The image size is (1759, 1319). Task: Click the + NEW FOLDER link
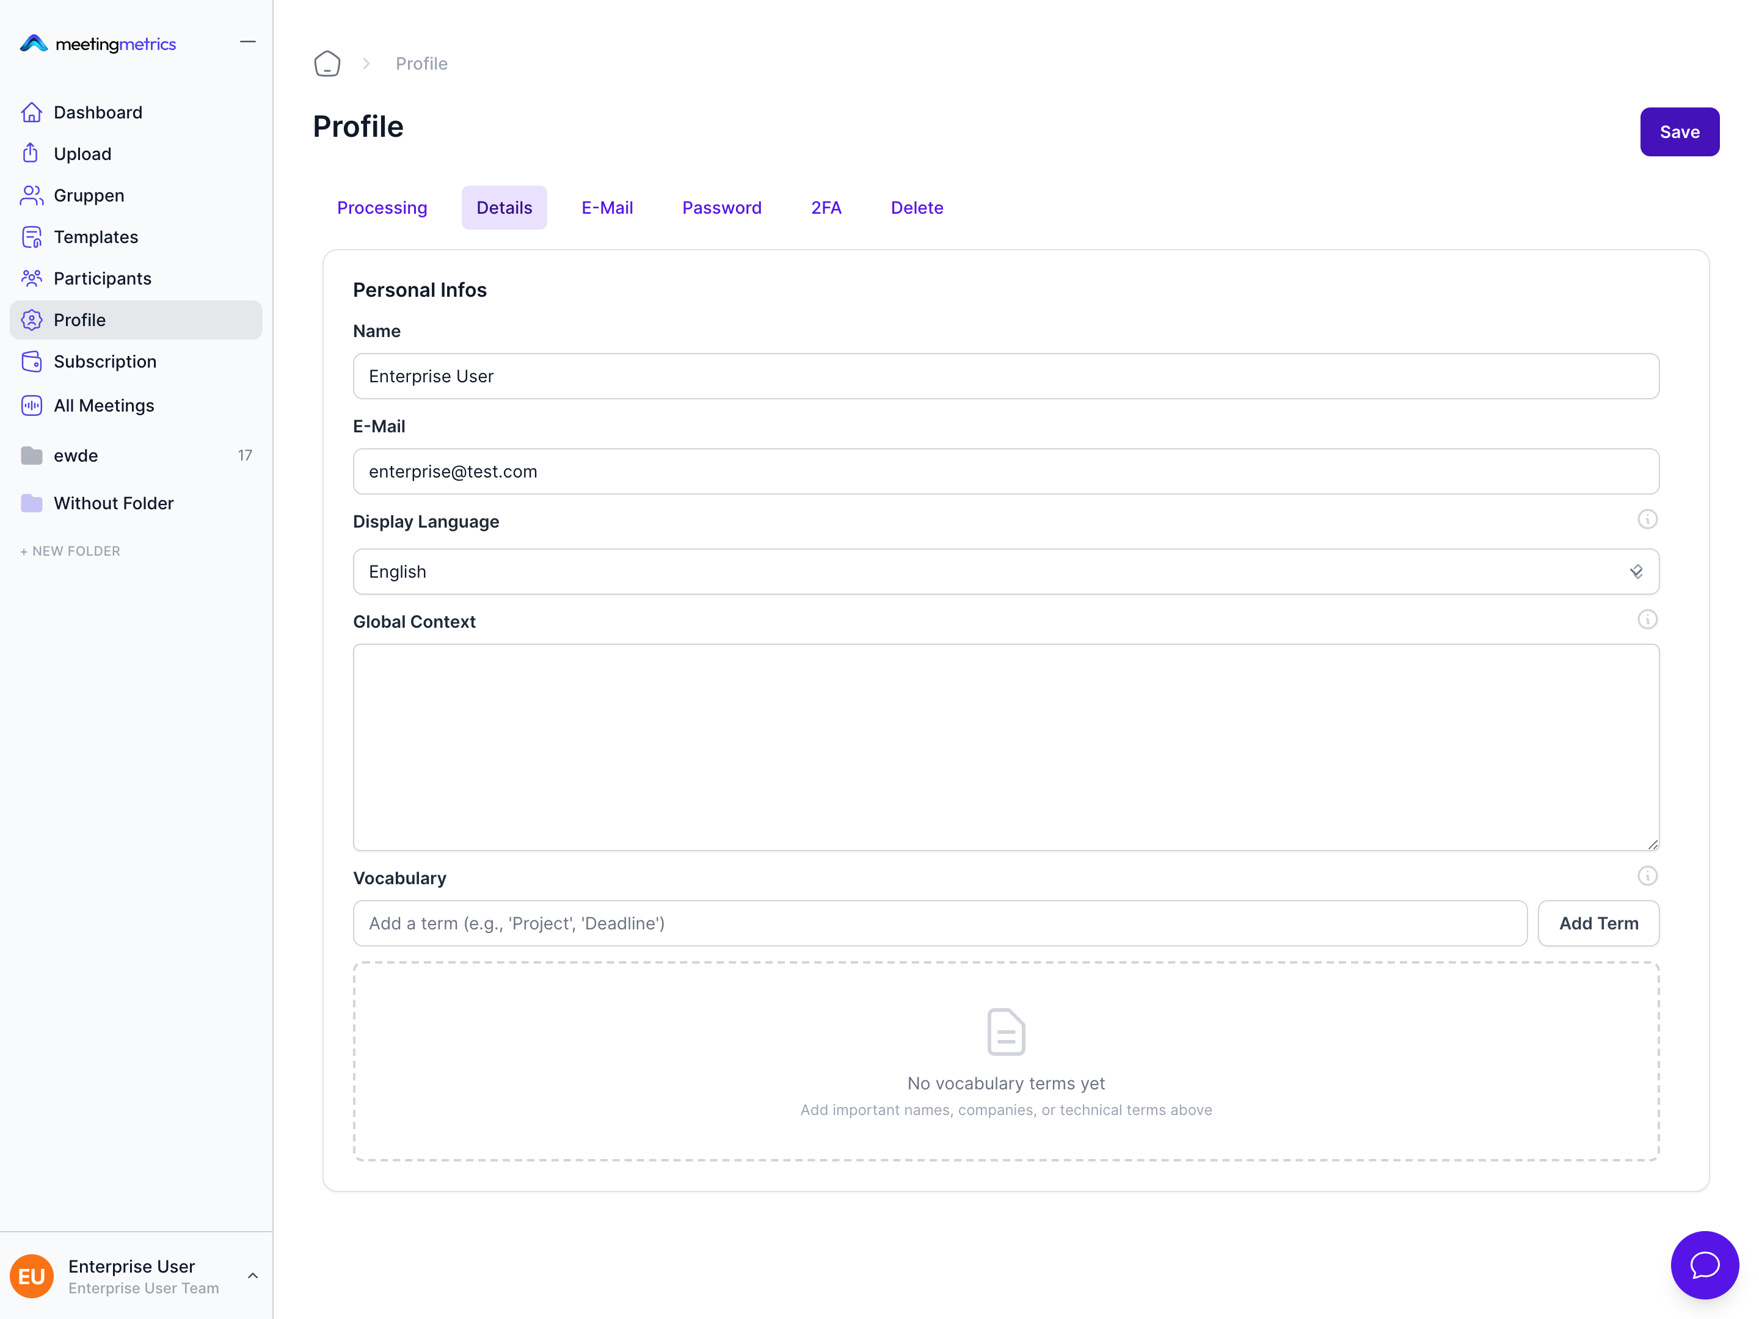pyautogui.click(x=70, y=551)
